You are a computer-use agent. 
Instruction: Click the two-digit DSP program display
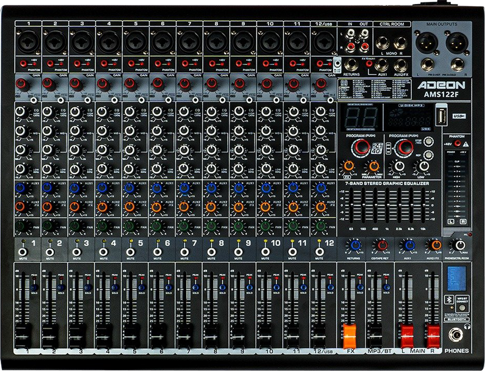point(361,118)
